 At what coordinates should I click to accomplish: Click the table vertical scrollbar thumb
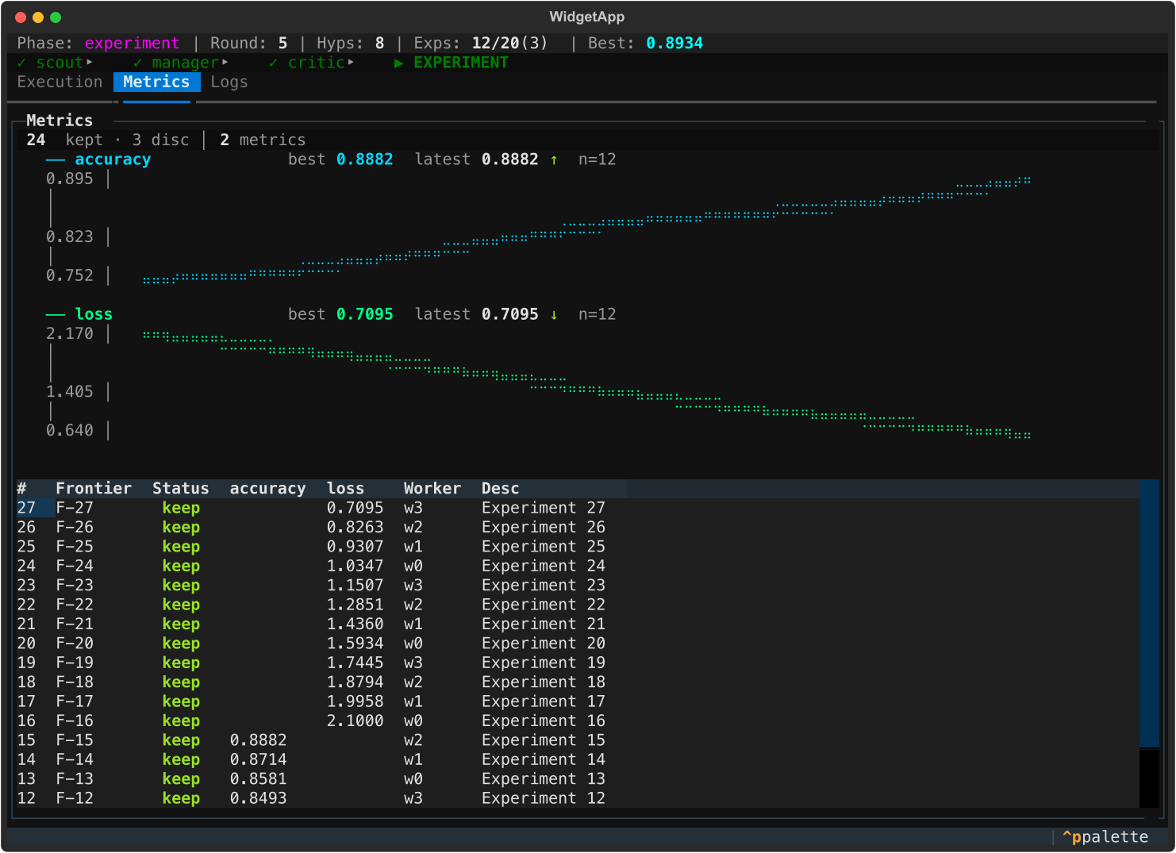click(1149, 613)
